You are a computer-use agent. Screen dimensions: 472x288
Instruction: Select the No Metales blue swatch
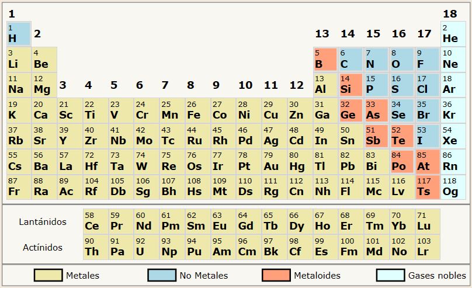[162, 275]
